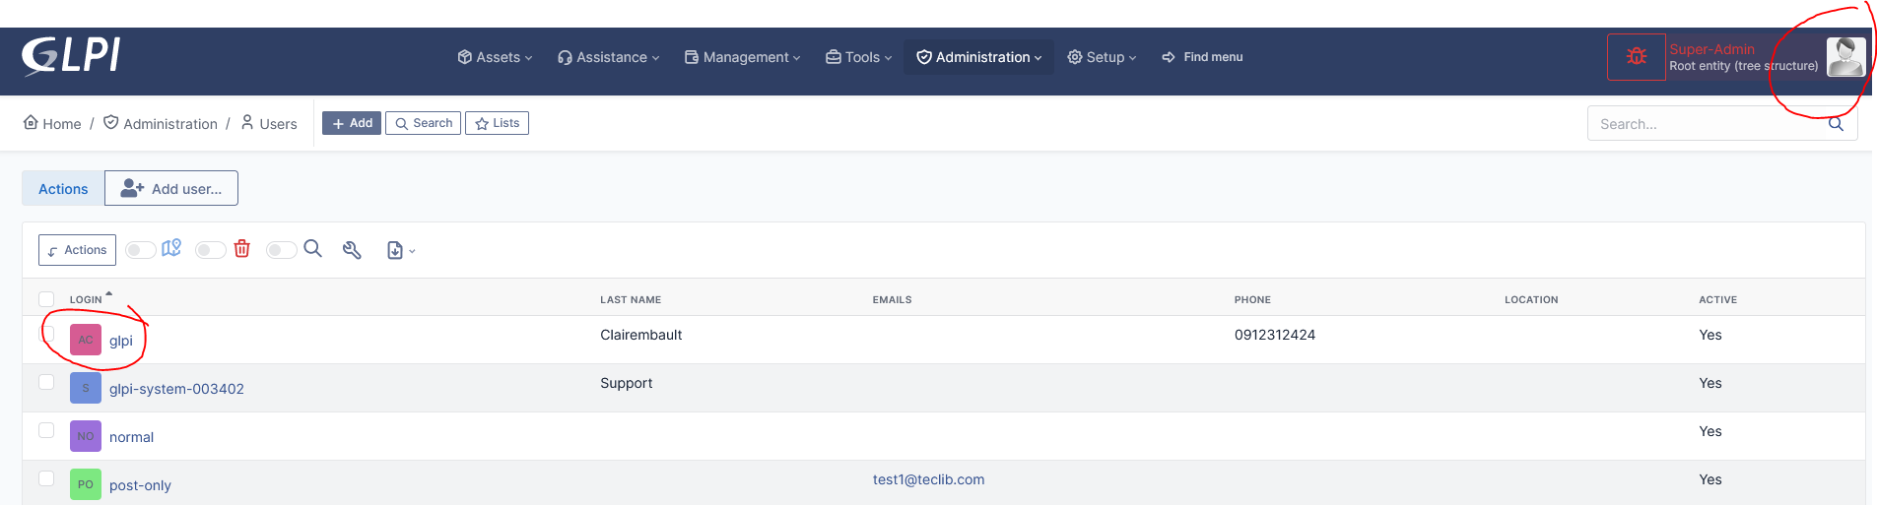This screenshot has height=505, width=1877.
Task: Sort by EMAILS column header
Action: [x=892, y=299]
